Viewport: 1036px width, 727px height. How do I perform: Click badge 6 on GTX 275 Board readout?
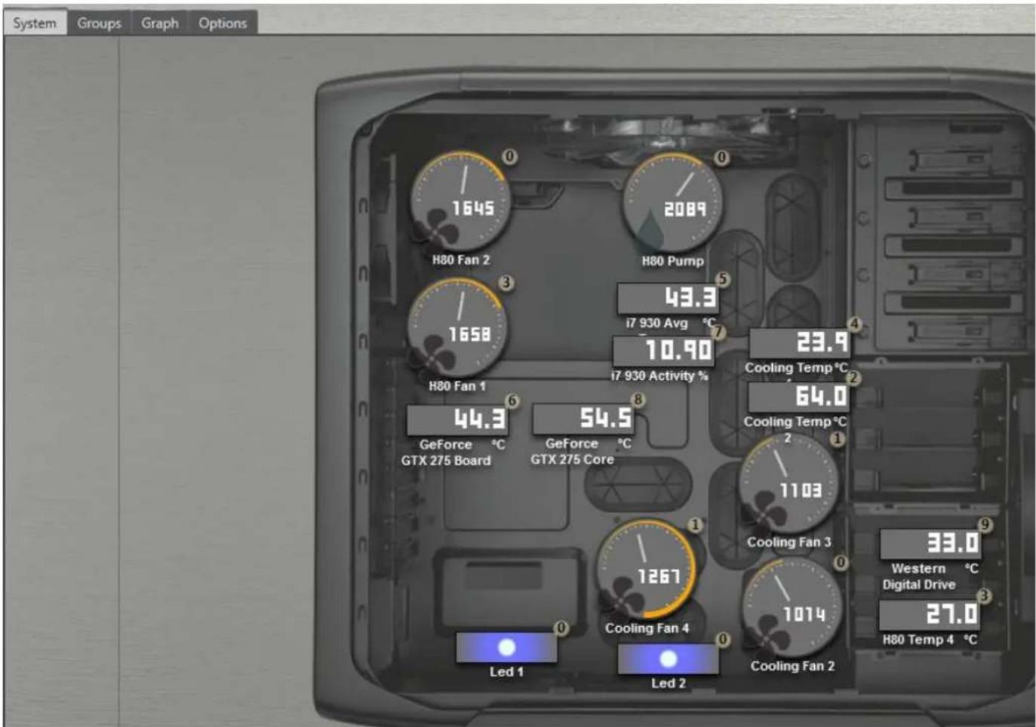(512, 400)
